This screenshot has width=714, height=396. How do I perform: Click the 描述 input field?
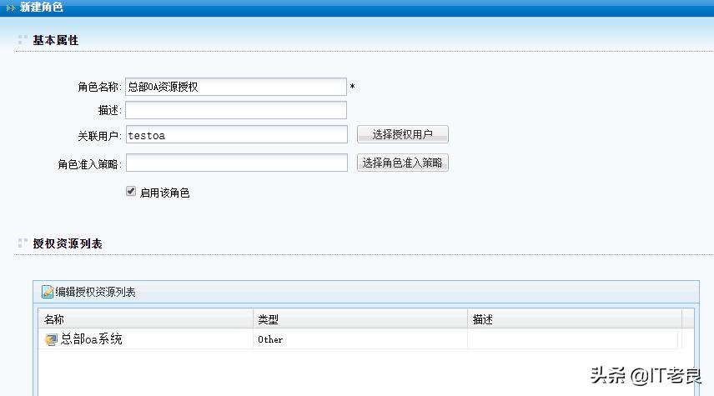click(x=236, y=110)
